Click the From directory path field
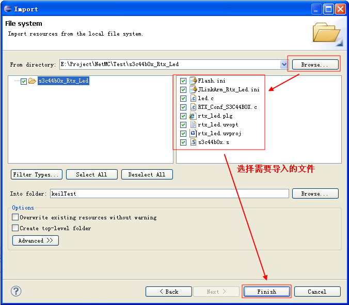The width and height of the screenshot is (349, 305). click(170, 65)
